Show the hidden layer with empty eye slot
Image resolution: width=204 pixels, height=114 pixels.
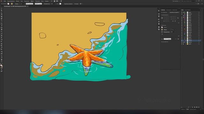pyautogui.click(x=182, y=16)
